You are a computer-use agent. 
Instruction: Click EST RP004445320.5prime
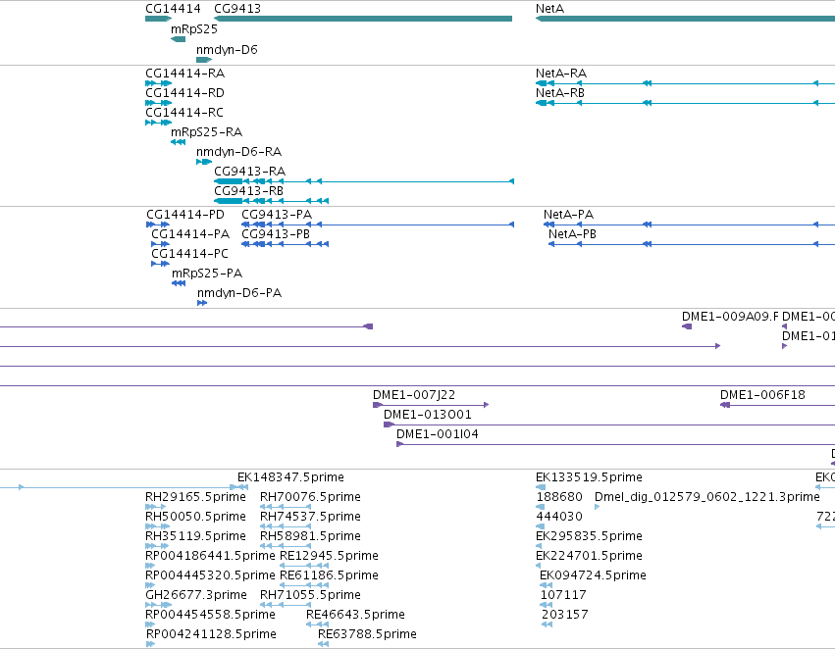click(210, 575)
